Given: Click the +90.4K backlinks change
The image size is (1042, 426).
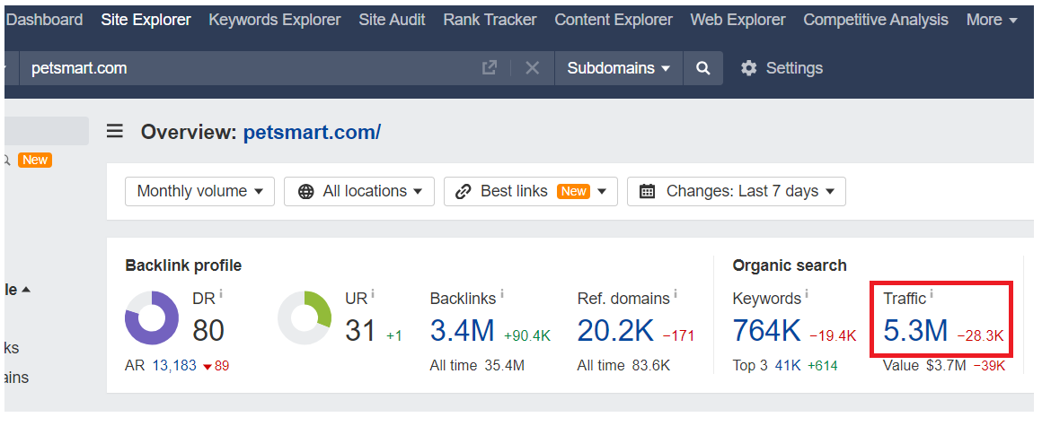Looking at the screenshot, I should coord(527,335).
